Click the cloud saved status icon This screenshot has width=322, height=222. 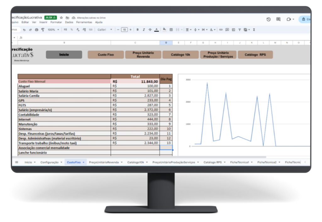[x=74, y=18]
